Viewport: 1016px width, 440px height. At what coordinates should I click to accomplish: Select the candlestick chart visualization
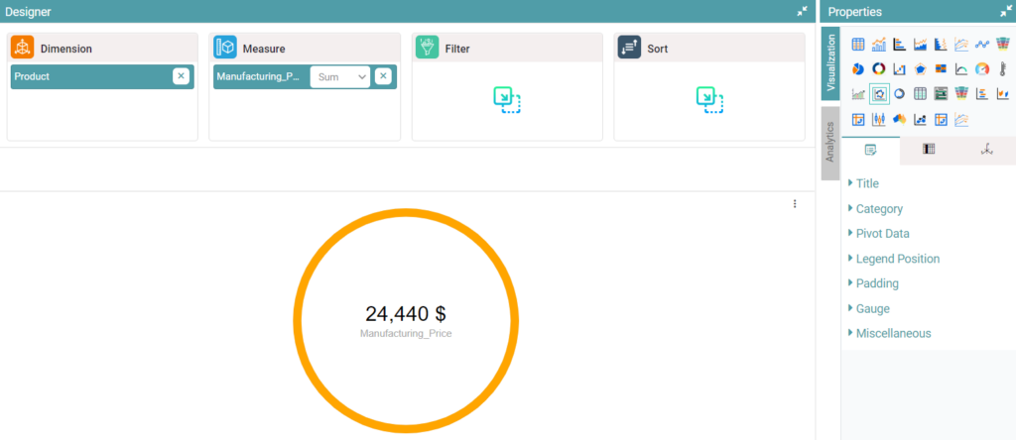click(x=878, y=119)
